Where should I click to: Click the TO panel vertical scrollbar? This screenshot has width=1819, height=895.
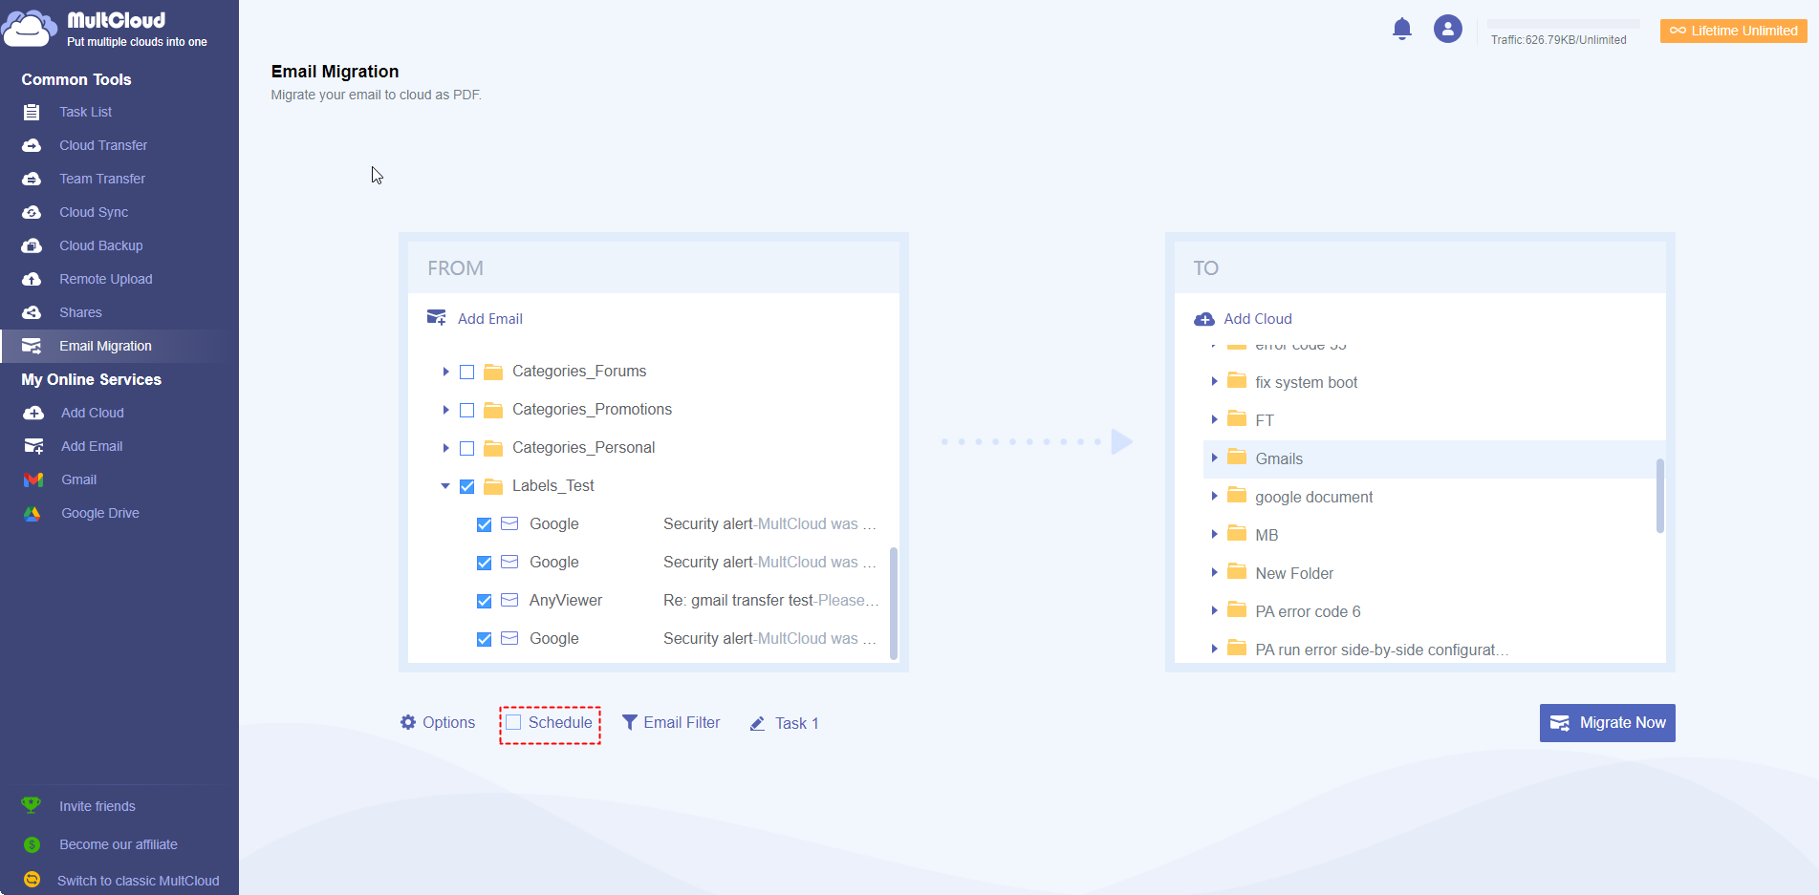(1660, 496)
